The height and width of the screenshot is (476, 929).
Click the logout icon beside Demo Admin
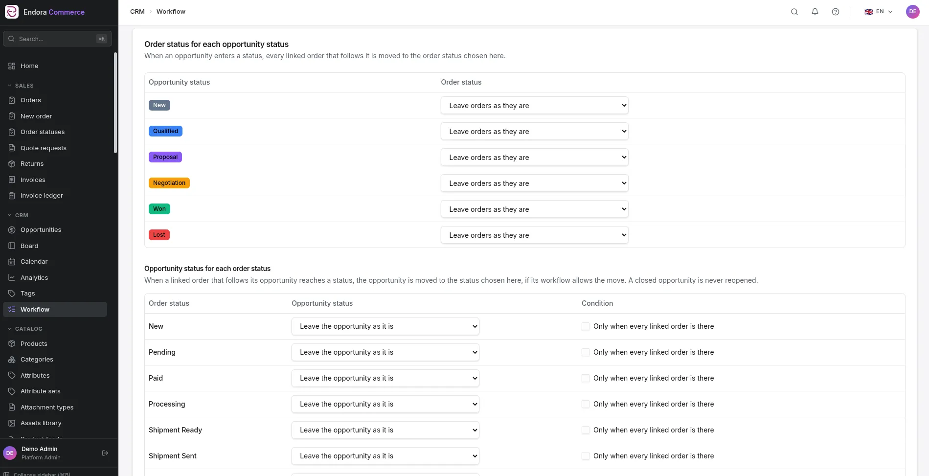coord(105,453)
